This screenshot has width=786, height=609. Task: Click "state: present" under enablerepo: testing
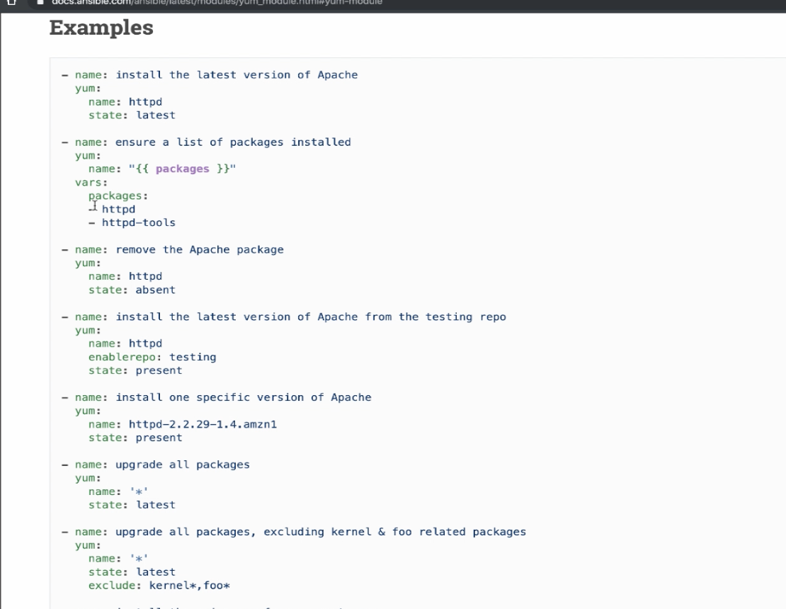tap(135, 370)
